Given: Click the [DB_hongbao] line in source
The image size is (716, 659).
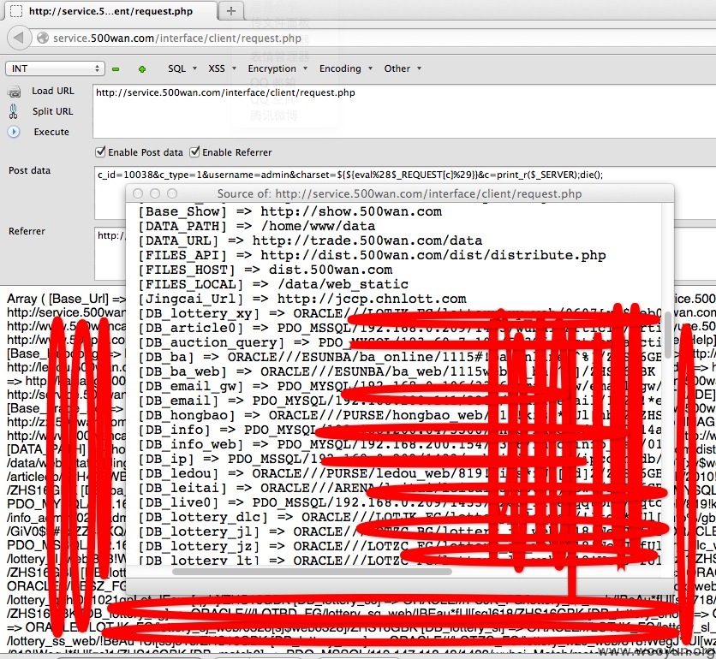Looking at the screenshot, I should click(x=400, y=416).
